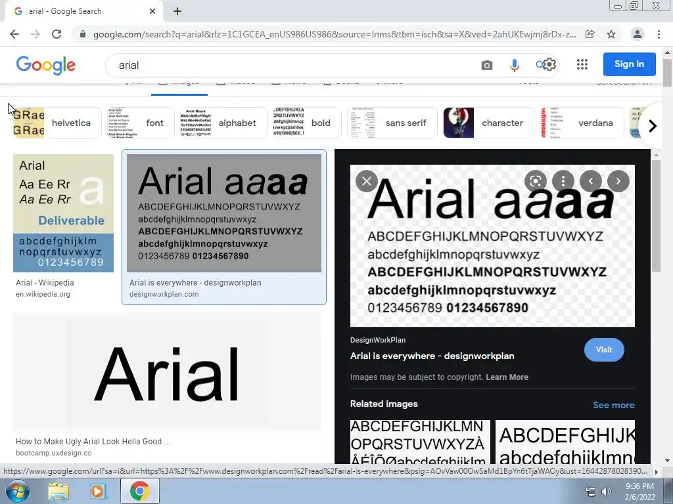
Task: Open the See more related images link
Action: 613,405
